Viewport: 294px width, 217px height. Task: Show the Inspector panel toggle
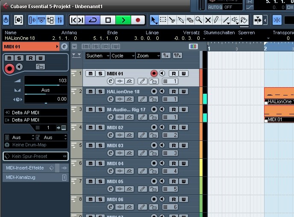[x=32, y=20]
